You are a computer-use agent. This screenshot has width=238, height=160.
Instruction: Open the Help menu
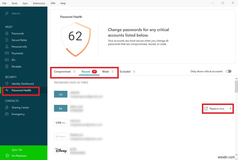pyautogui.click(x=63, y=3)
